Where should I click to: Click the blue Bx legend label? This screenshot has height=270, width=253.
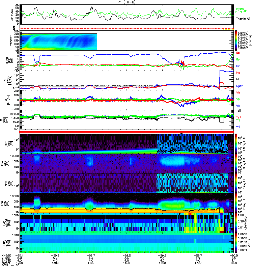238,66
